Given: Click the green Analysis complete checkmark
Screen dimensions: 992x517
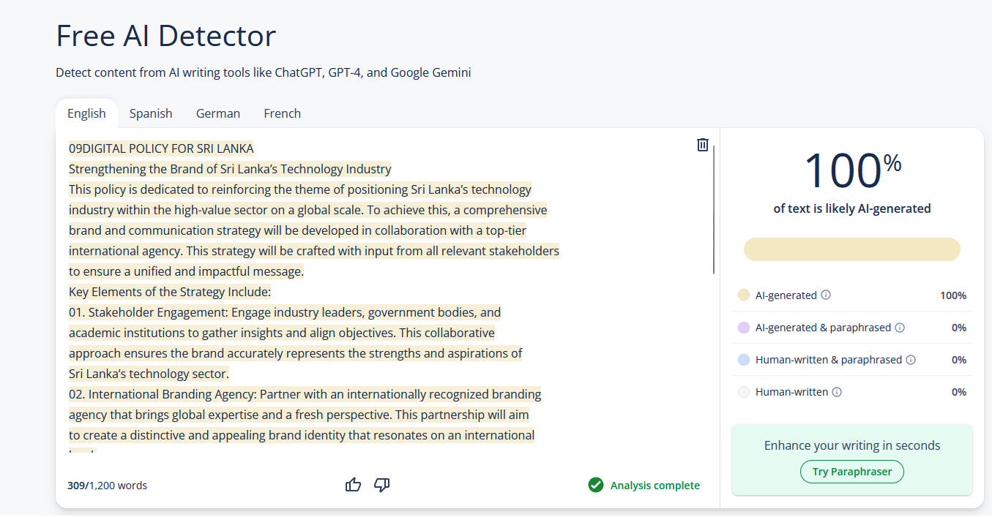Looking at the screenshot, I should tap(596, 485).
